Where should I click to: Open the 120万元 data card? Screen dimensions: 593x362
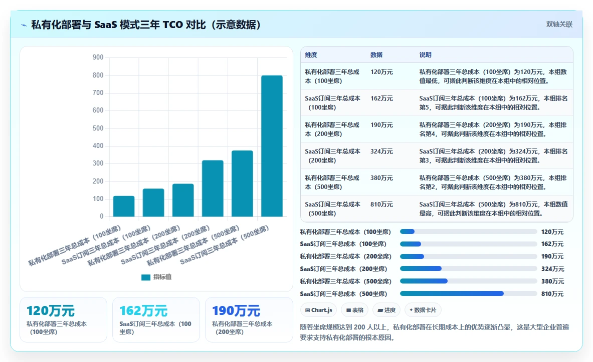point(63,320)
